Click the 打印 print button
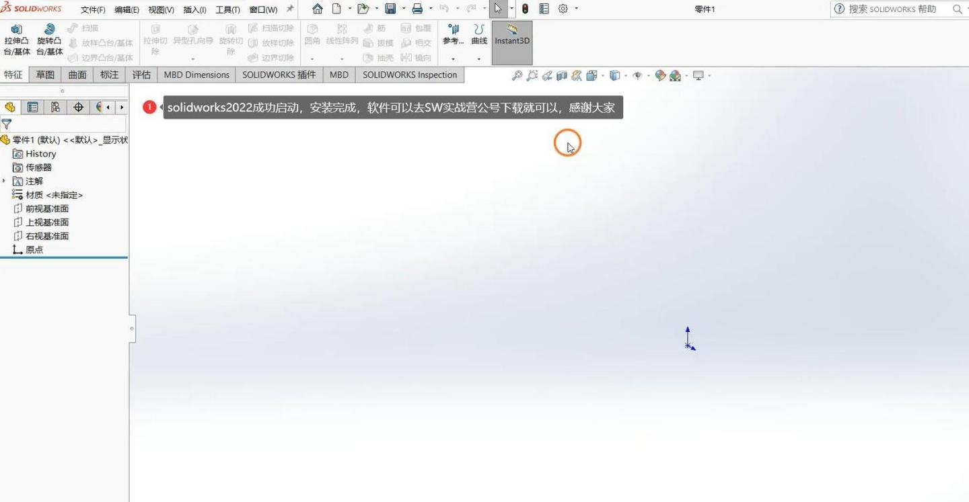Viewport: 969px width, 502px height. pyautogui.click(x=417, y=9)
